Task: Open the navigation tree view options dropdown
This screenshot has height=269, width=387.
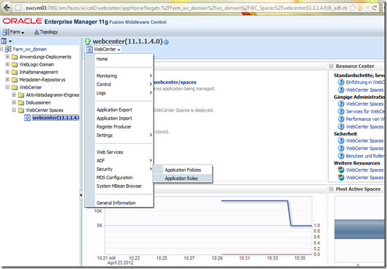Action: coord(6,41)
